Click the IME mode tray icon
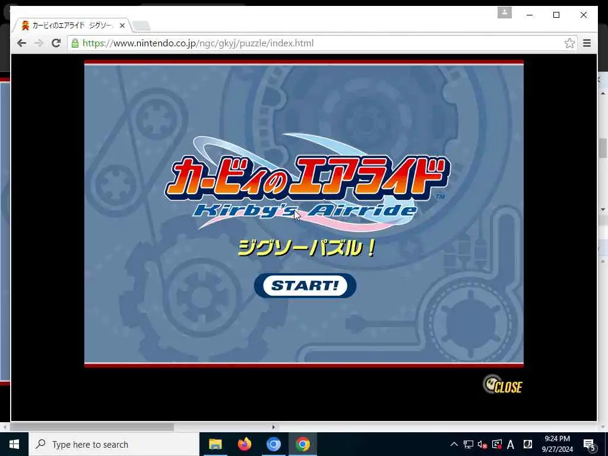The image size is (608, 456). pyautogui.click(x=528, y=444)
